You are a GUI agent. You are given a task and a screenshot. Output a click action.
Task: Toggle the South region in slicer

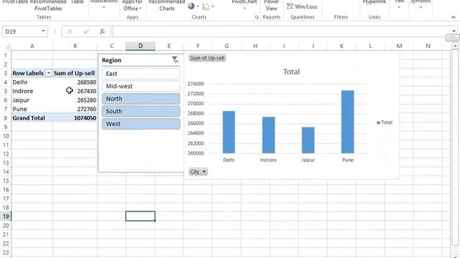[x=141, y=112]
